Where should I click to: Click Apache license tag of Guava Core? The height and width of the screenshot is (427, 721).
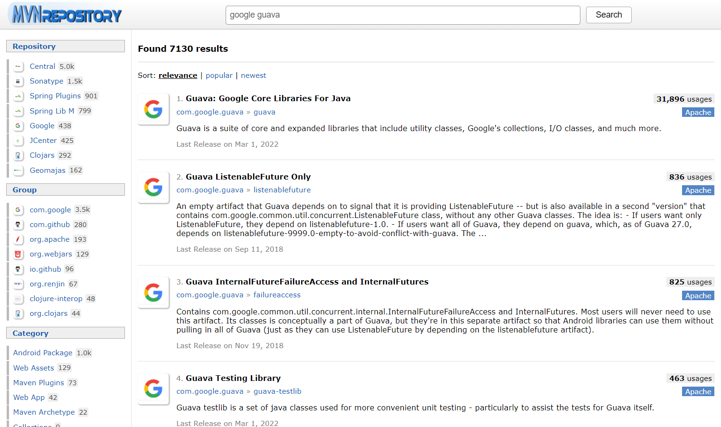(x=698, y=113)
